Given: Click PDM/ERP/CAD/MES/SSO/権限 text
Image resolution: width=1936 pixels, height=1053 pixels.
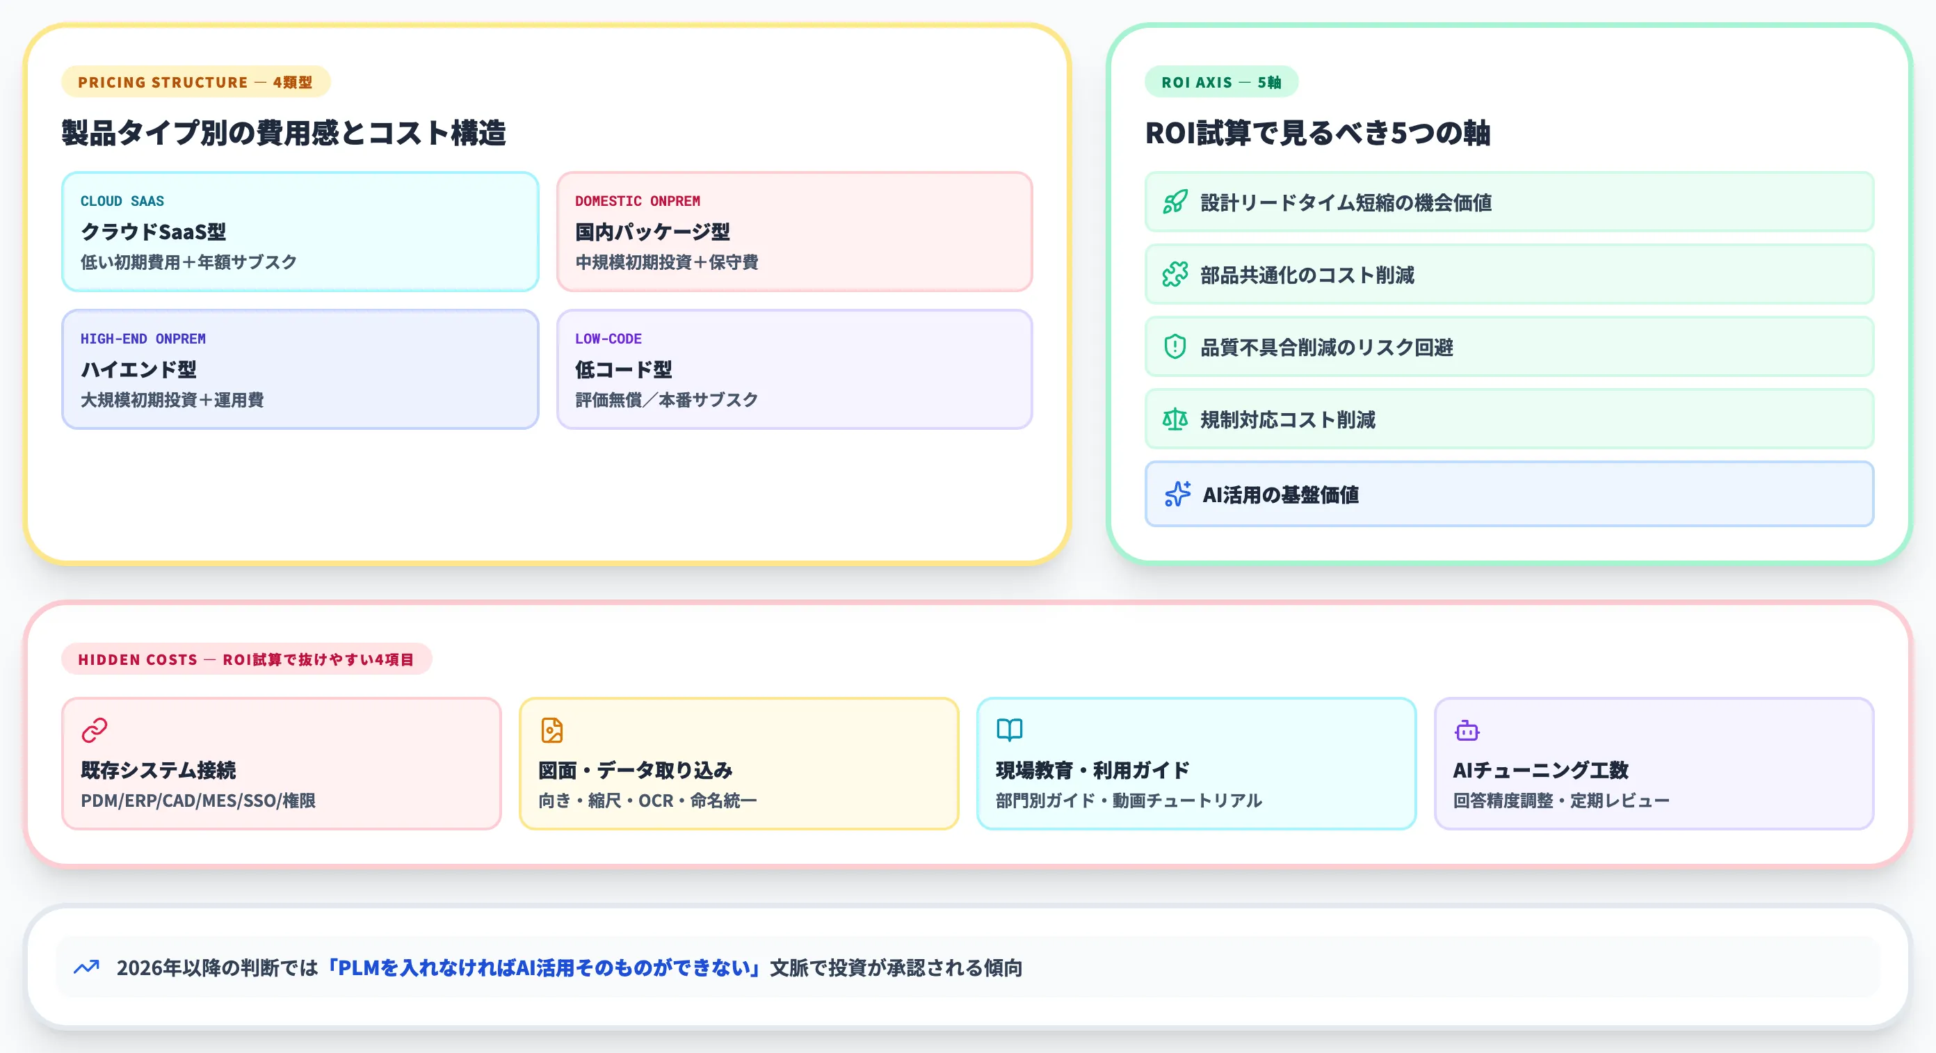Looking at the screenshot, I should (198, 800).
